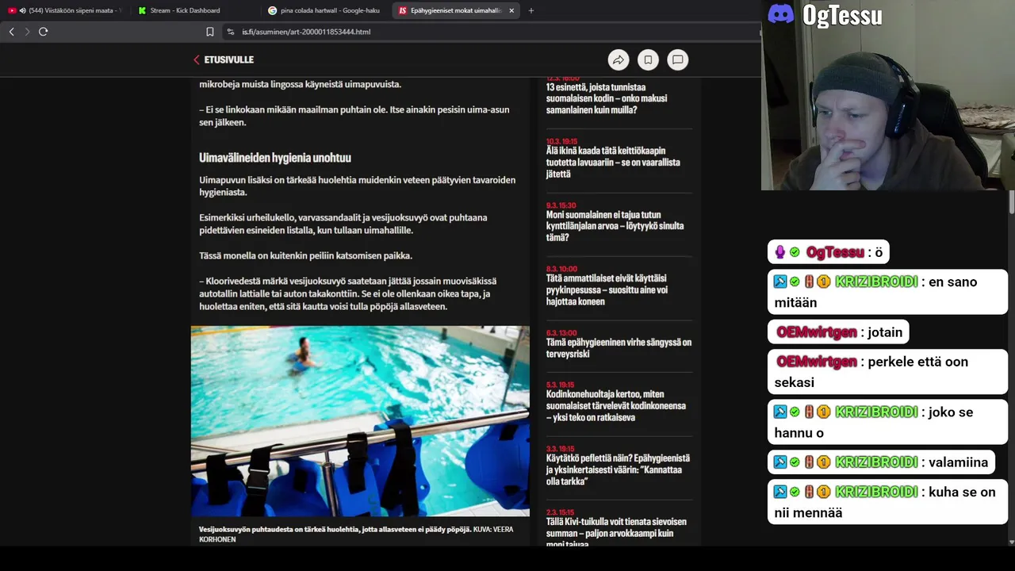Click KRIZIBROIDI name on 'kuha se on' message
The image size is (1015, 571).
pos(876,492)
